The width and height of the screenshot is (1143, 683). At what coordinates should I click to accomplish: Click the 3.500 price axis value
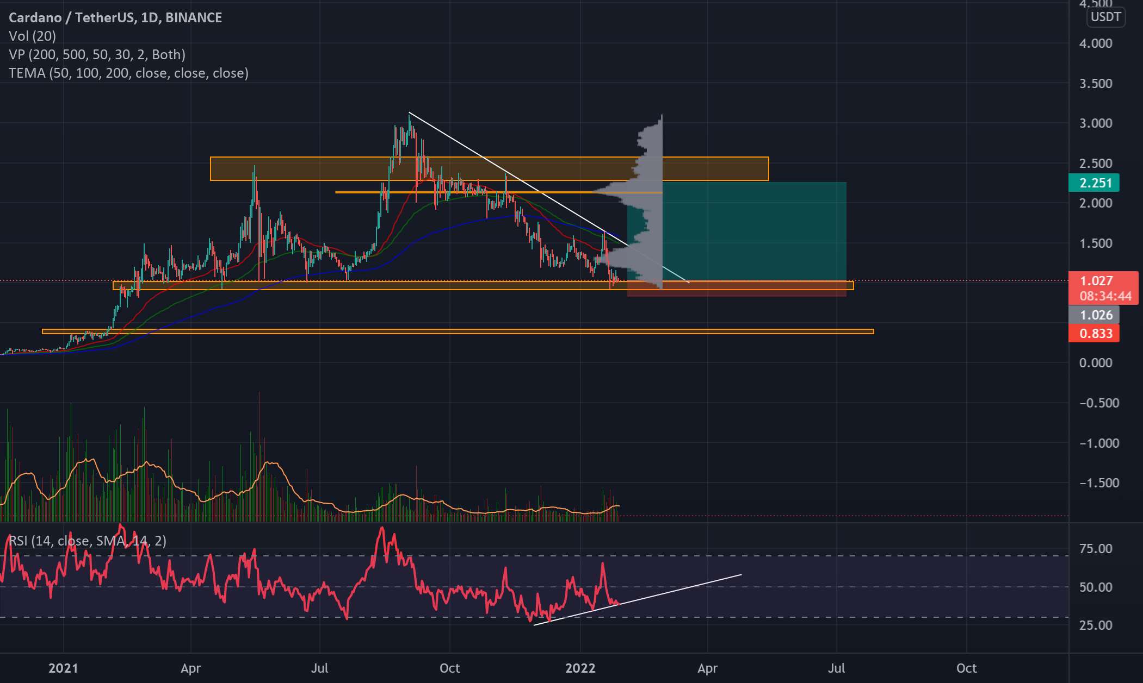tap(1096, 83)
